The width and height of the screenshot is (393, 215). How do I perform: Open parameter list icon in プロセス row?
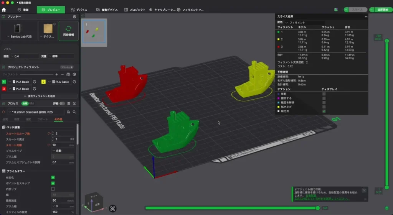68,103
